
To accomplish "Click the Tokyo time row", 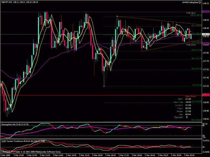I will click(184, 108).
